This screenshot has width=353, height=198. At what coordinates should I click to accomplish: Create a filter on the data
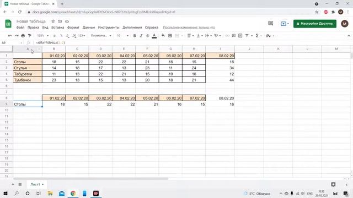tap(247, 36)
